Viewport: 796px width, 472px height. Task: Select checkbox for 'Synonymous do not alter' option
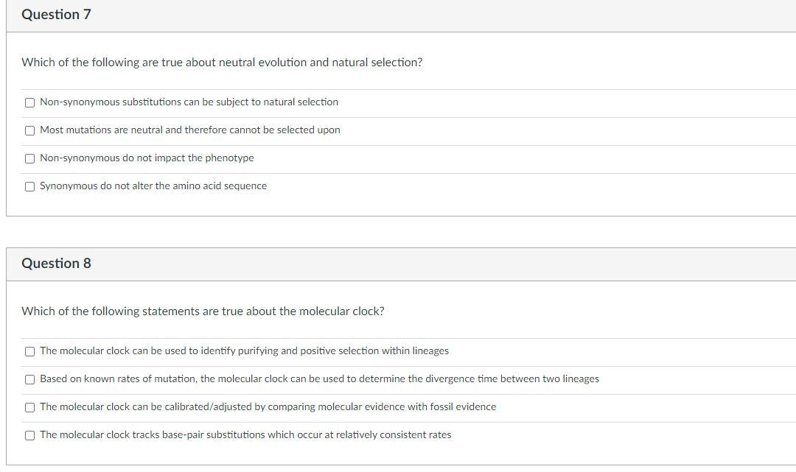(29, 186)
